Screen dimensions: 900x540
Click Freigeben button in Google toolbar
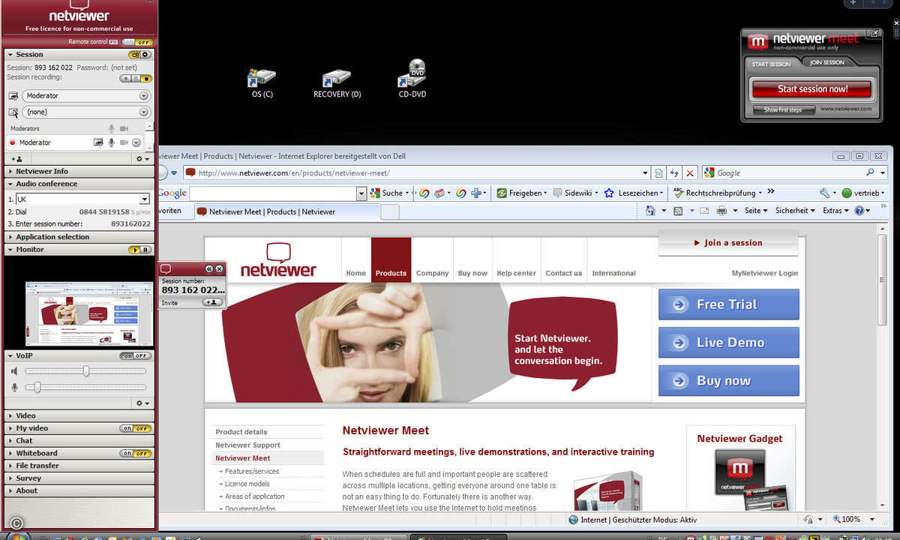pyautogui.click(x=521, y=193)
